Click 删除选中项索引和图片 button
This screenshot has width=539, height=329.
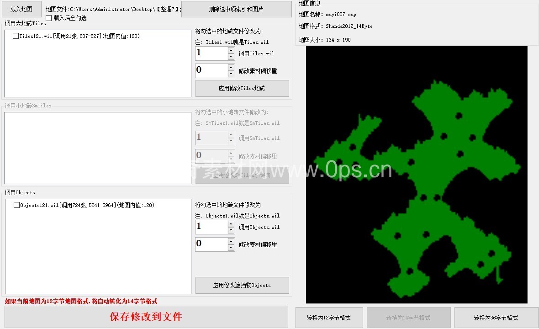pyautogui.click(x=236, y=9)
